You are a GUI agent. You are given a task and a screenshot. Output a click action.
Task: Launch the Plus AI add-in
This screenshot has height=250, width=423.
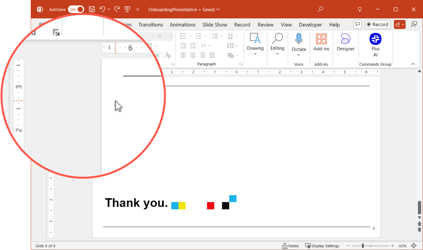(375, 44)
